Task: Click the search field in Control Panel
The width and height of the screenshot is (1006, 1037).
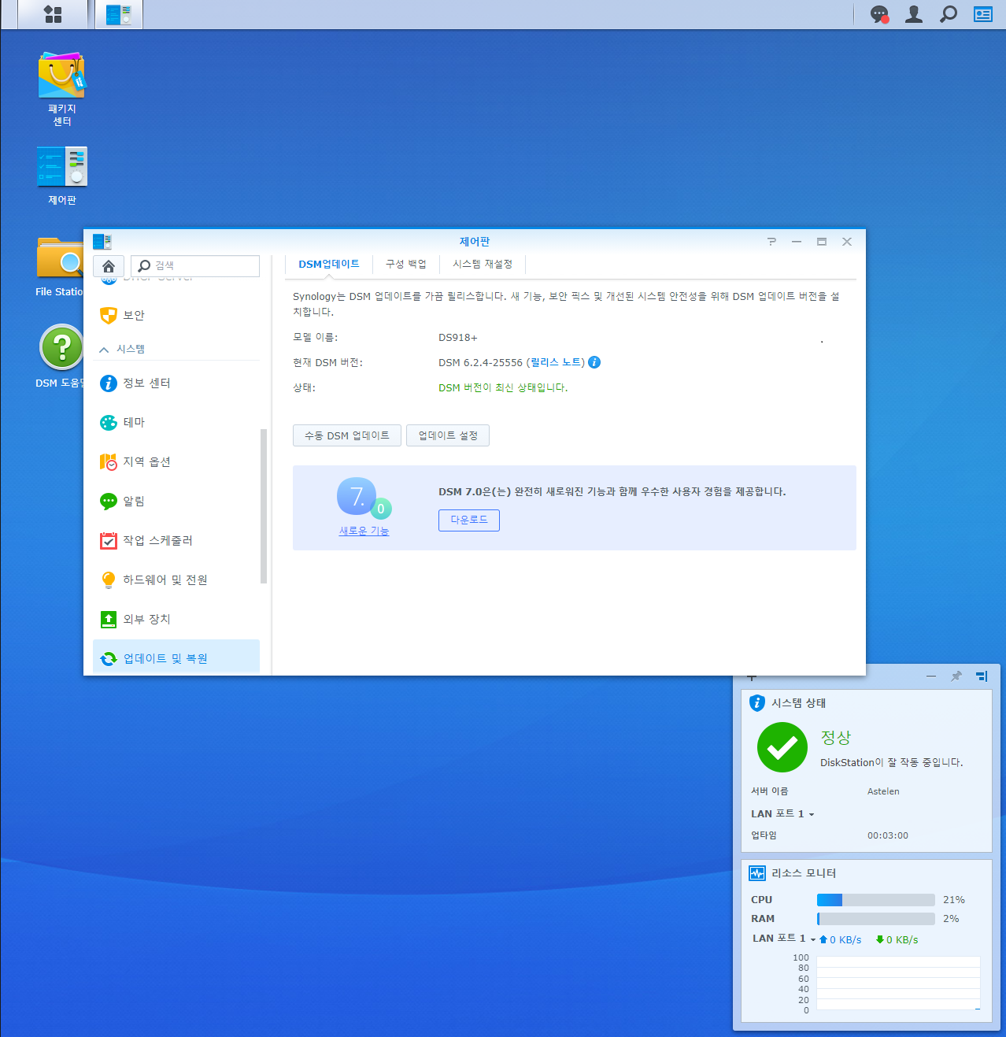Action: pos(194,266)
